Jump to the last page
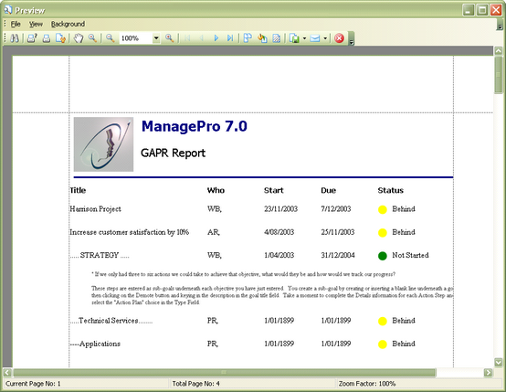 [230, 38]
